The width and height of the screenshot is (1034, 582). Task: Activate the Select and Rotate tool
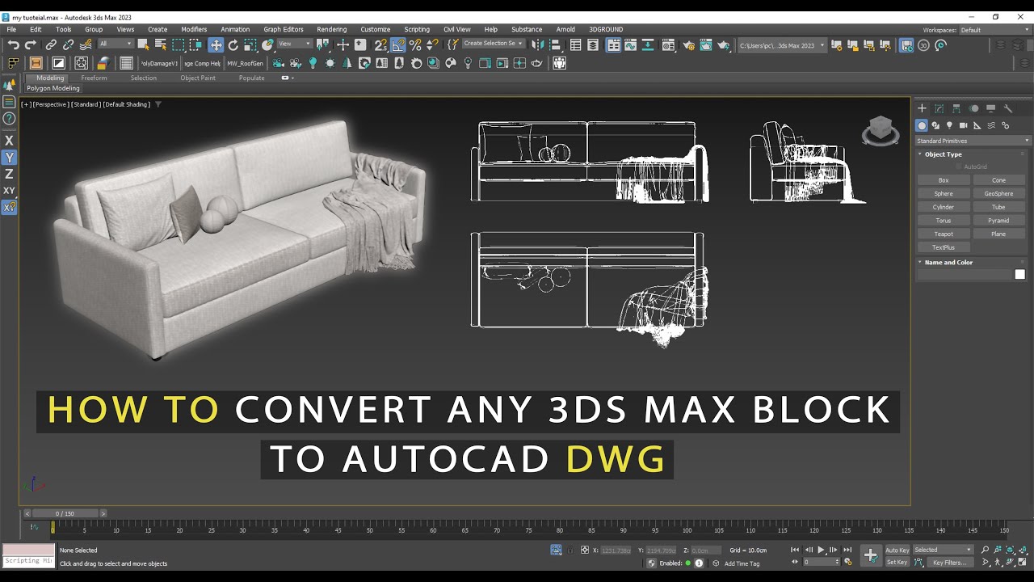pyautogui.click(x=233, y=45)
